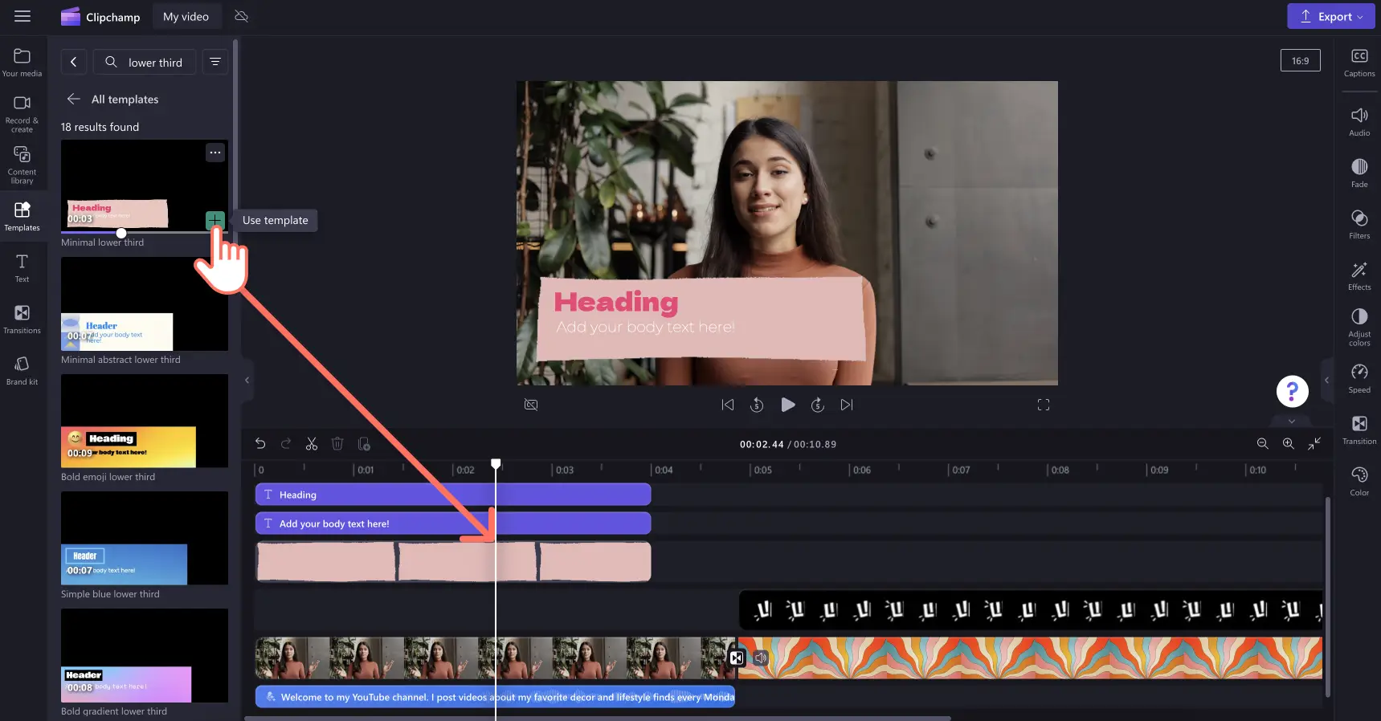Collapse the left templates panel
Image resolution: width=1381 pixels, height=721 pixels.
[x=247, y=380]
